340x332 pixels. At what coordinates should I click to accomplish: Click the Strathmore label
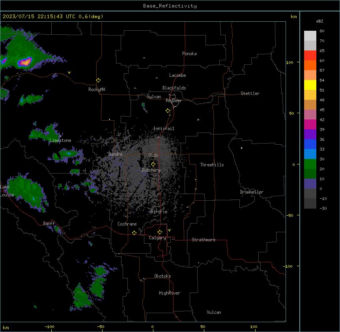(x=204, y=240)
